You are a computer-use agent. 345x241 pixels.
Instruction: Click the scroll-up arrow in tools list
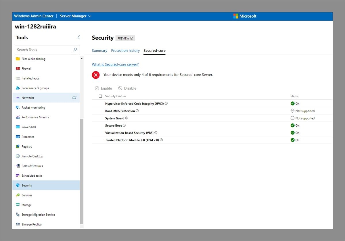[82, 59]
